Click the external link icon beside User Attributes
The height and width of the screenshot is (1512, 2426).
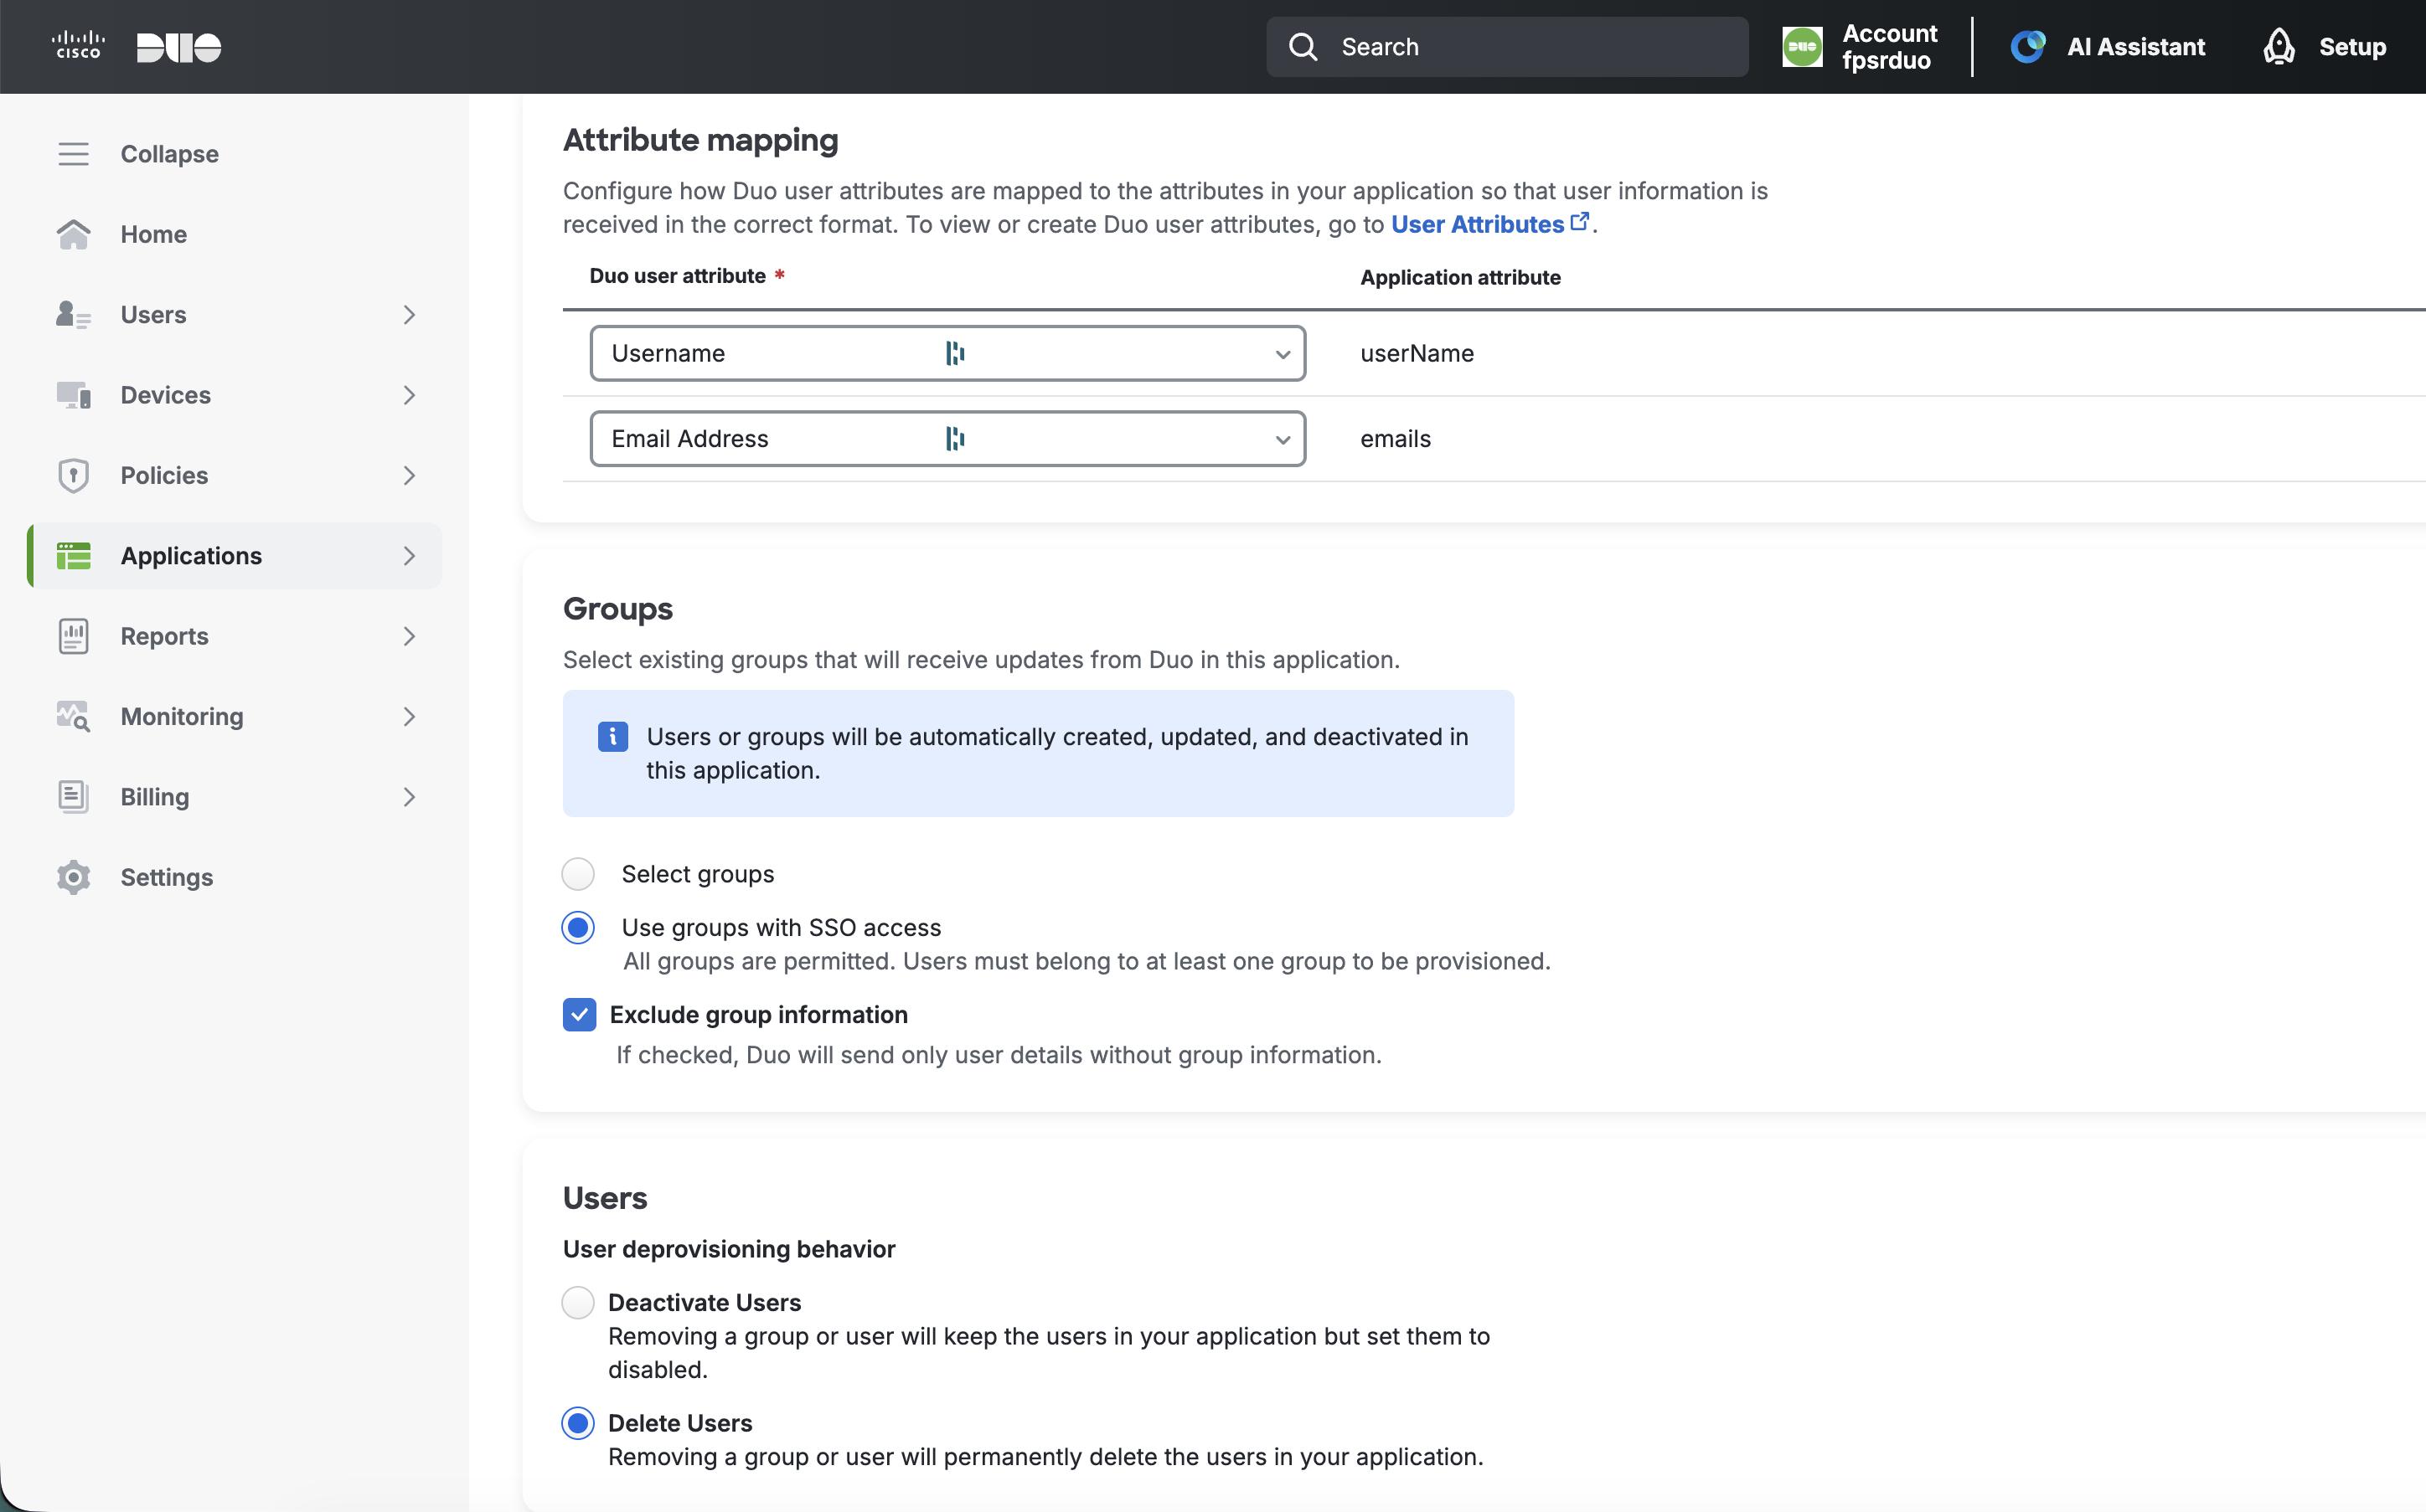(x=1580, y=222)
